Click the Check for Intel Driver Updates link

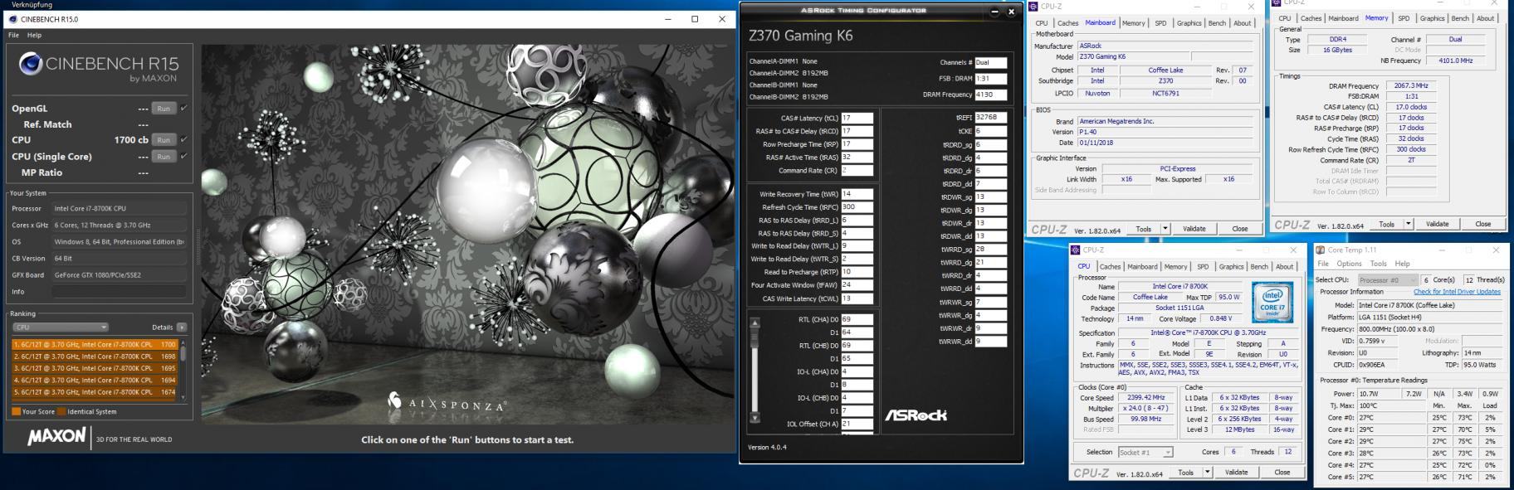click(1457, 292)
